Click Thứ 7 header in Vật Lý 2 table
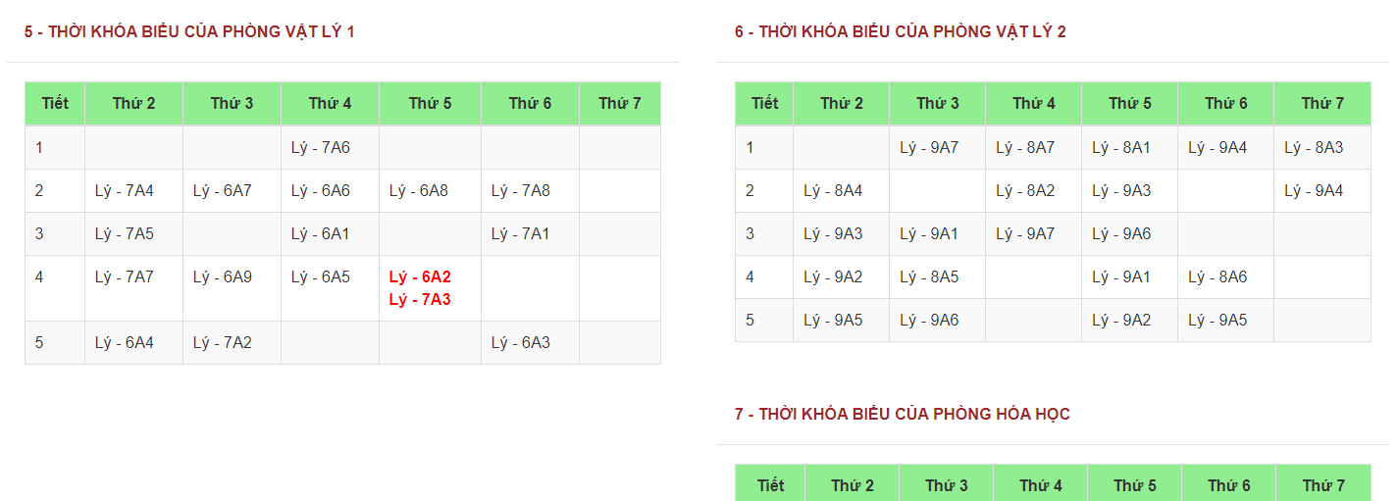This screenshot has height=501, width=1397. (x=1322, y=104)
